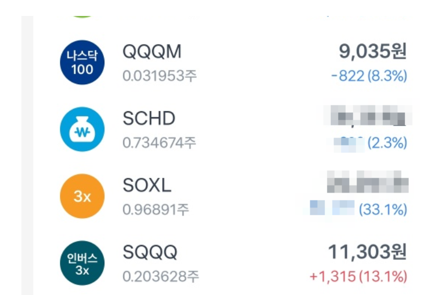Tap the partial green icon at top
Viewport: 421px width, 295px height.
pos(82,17)
